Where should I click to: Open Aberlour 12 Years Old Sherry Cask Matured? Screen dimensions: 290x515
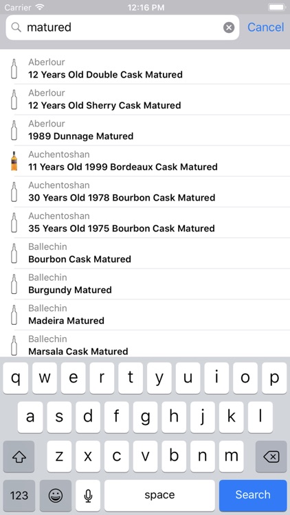click(x=145, y=100)
